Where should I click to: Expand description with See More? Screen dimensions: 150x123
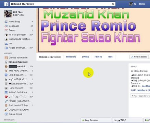tap(146, 86)
